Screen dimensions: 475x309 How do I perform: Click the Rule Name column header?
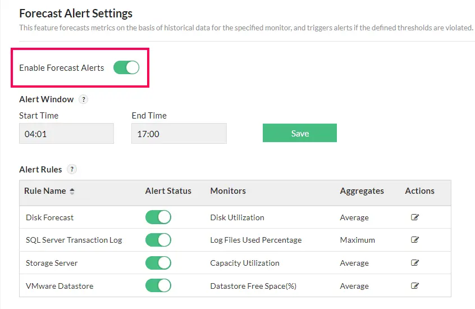[x=45, y=191]
